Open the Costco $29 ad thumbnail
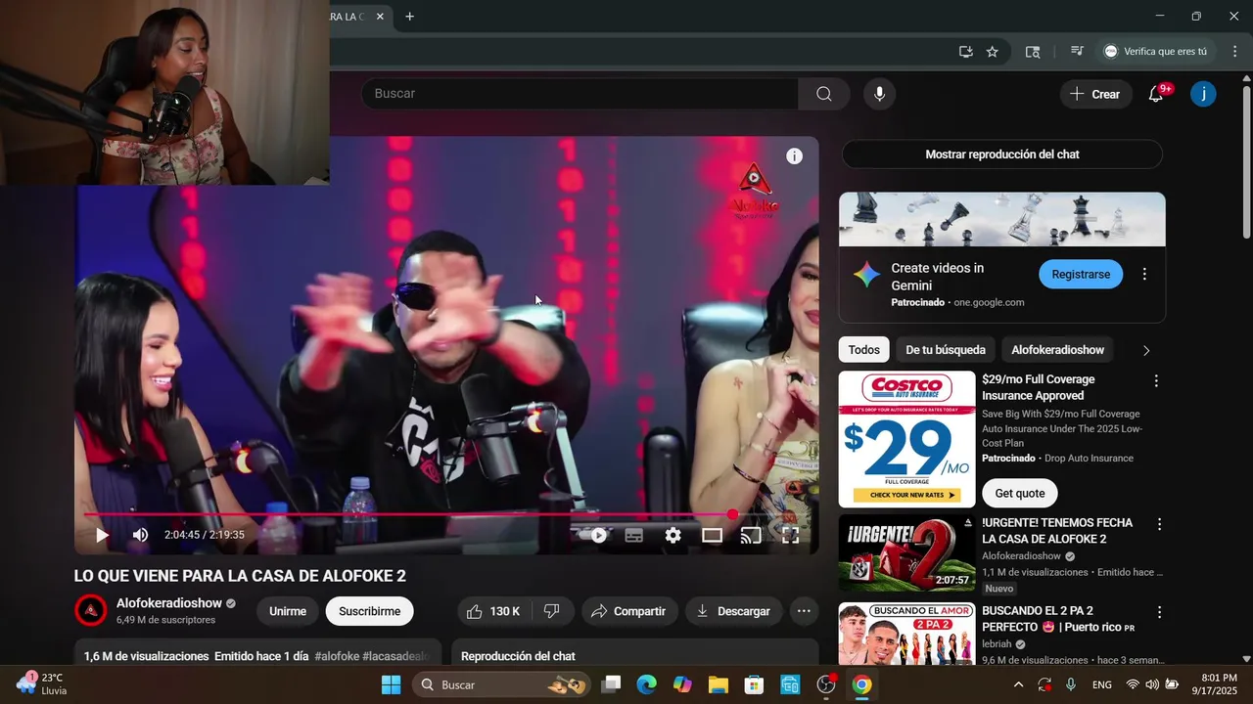 click(907, 439)
